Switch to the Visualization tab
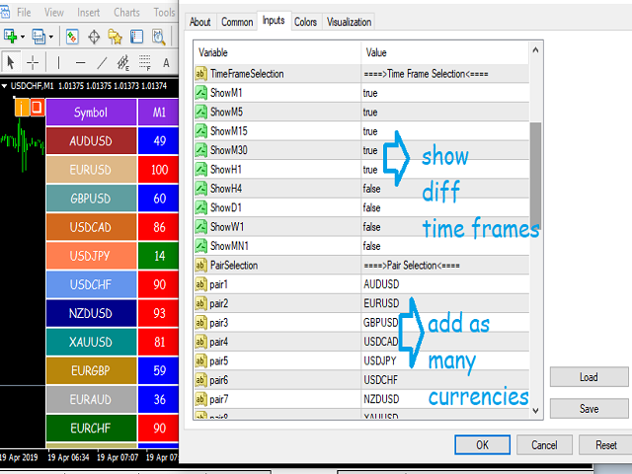The width and height of the screenshot is (632, 474). tap(349, 22)
